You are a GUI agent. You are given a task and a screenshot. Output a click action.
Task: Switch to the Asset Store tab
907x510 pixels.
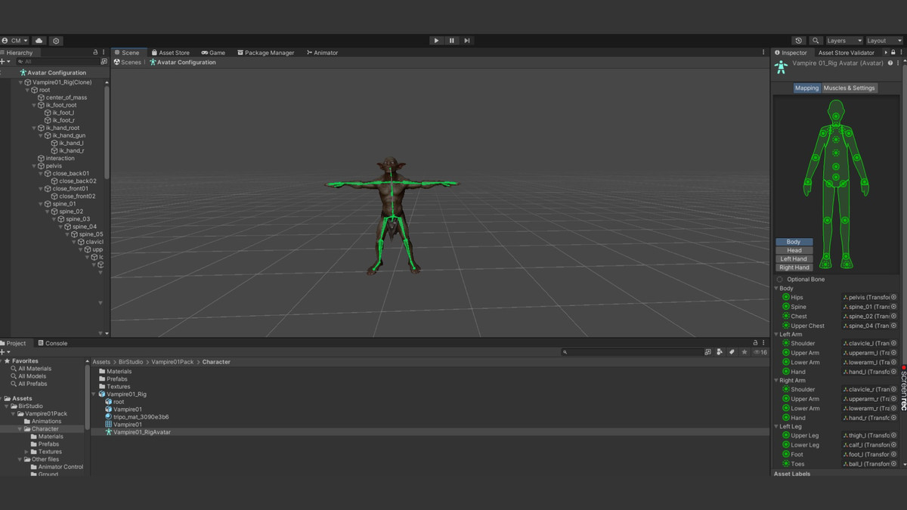(x=171, y=53)
